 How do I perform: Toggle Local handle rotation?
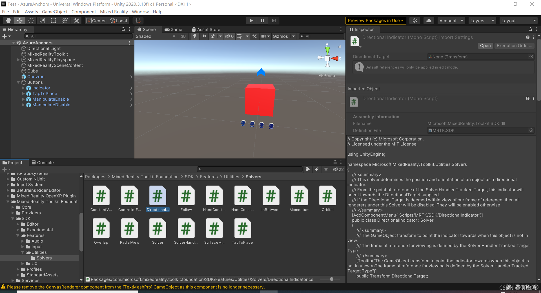[119, 21]
